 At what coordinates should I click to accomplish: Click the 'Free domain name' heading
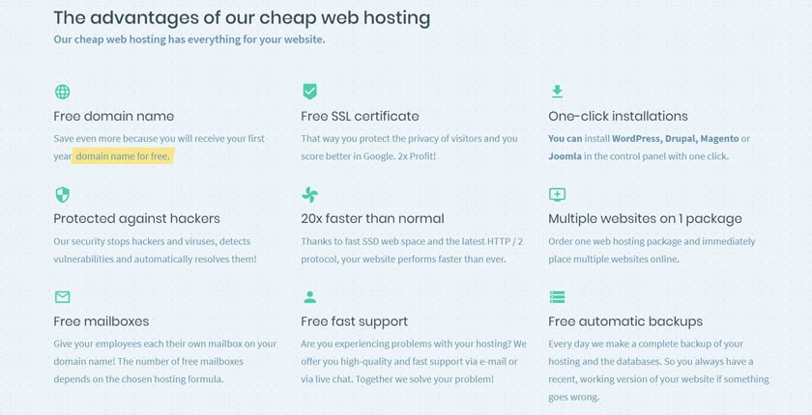click(x=114, y=116)
